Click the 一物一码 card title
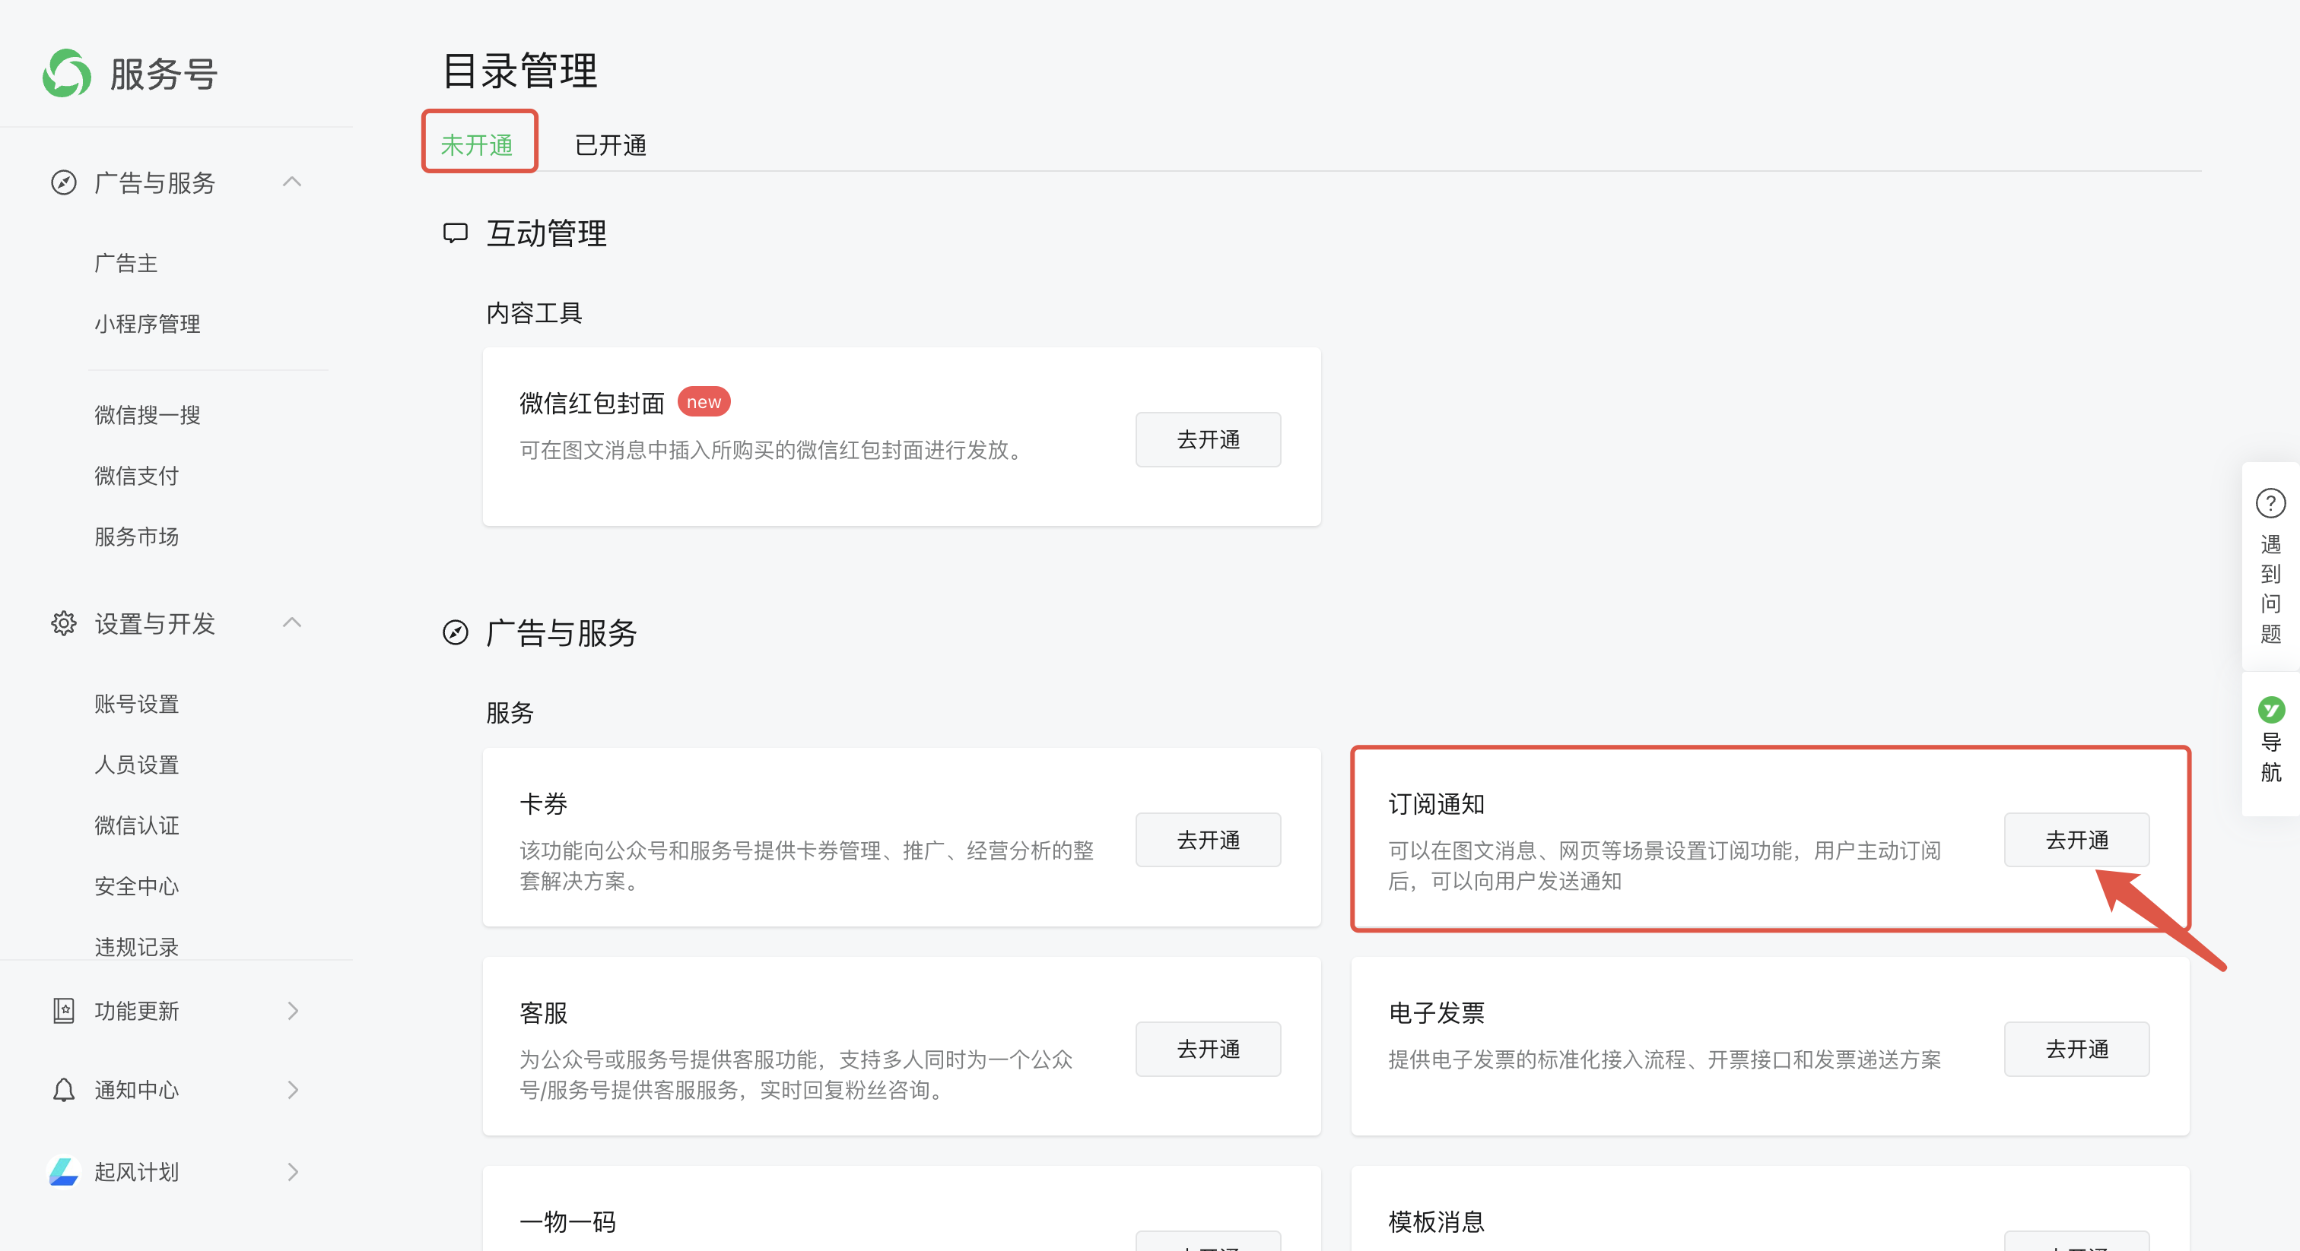Viewport: 2300px width, 1251px height. click(568, 1221)
